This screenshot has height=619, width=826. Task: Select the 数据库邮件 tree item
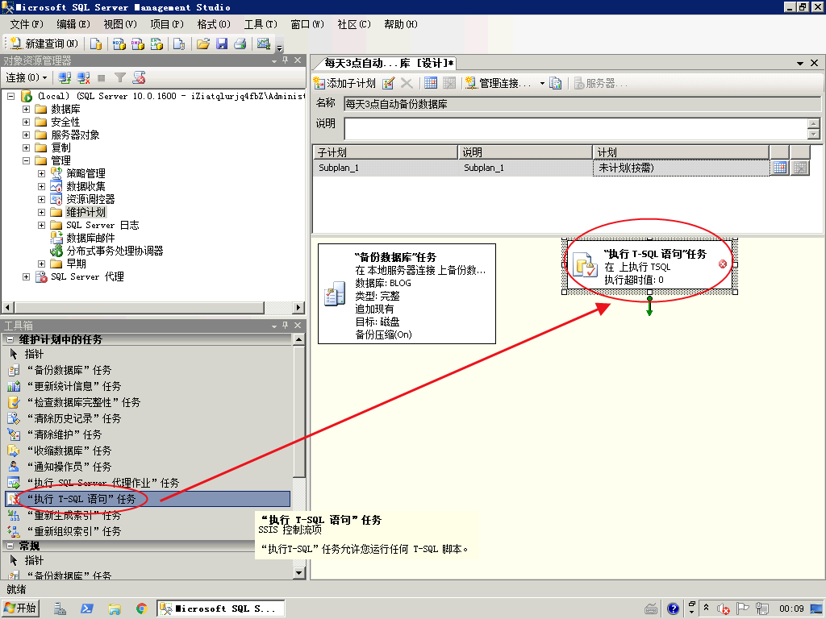(90, 238)
